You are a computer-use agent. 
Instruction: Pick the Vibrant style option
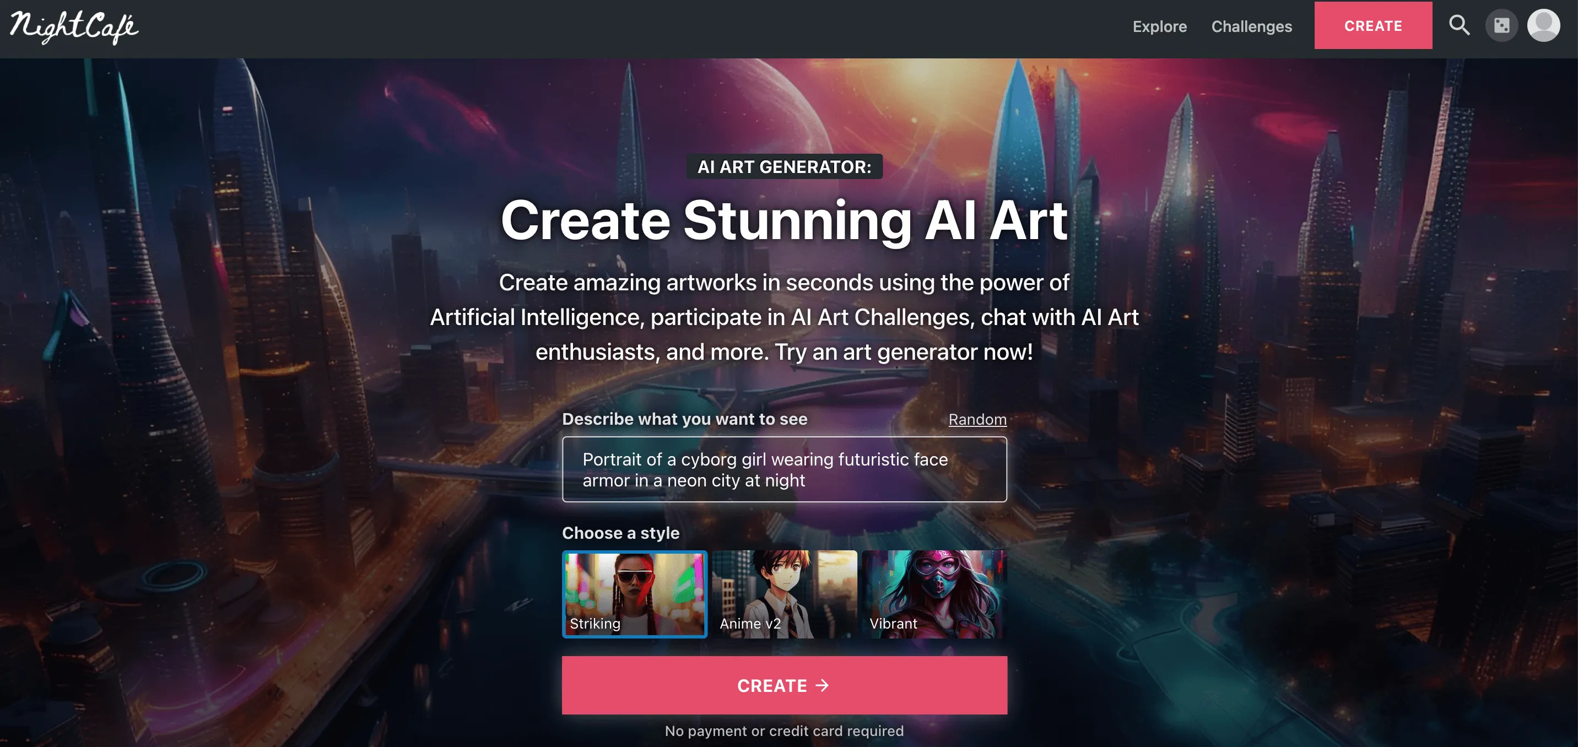tap(934, 594)
